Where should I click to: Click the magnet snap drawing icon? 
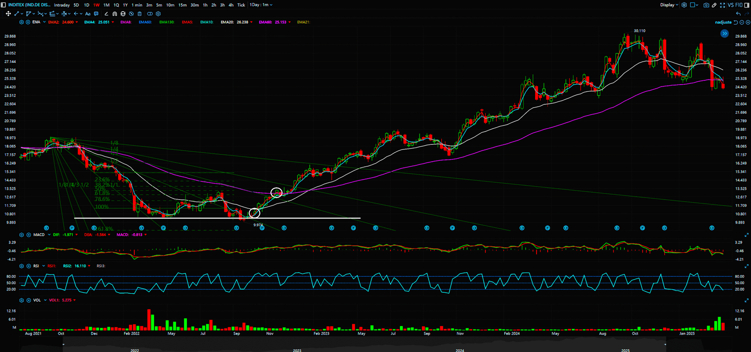click(x=115, y=14)
